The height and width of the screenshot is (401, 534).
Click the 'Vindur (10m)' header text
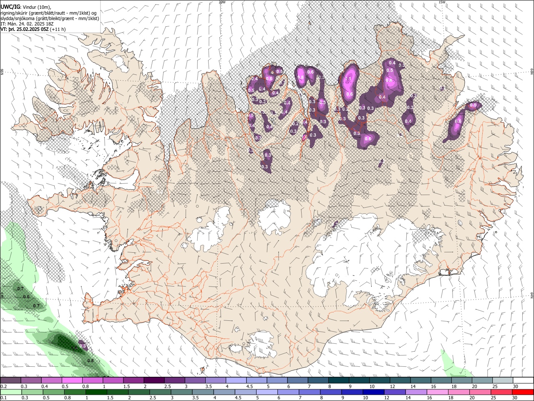click(x=37, y=7)
